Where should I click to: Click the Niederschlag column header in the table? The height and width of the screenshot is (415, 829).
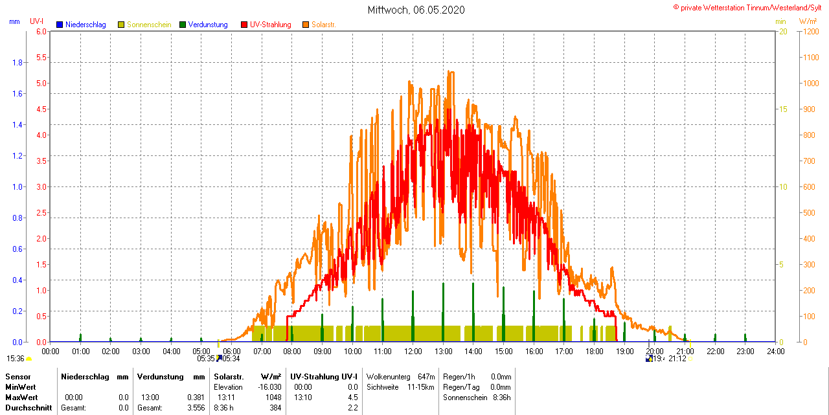tap(84, 376)
